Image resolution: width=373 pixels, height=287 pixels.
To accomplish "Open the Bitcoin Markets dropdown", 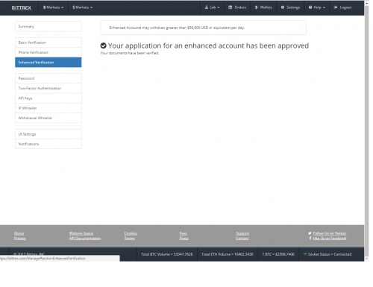I will pos(53,7).
